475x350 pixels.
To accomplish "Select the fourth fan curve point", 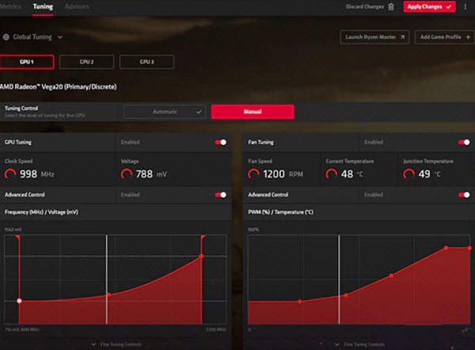I will point(446,248).
